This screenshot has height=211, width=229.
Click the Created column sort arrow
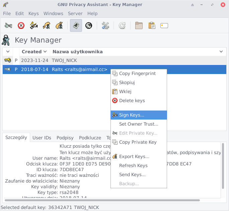(x=45, y=52)
